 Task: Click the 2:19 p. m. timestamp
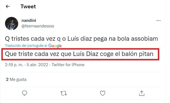(14, 65)
